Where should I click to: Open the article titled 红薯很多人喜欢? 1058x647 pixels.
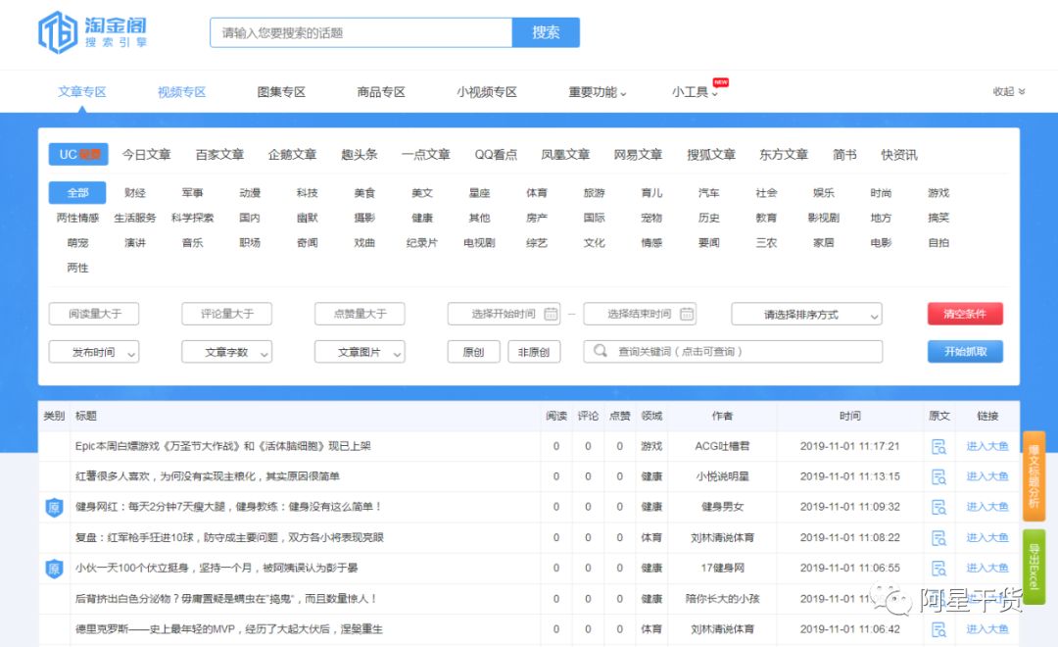click(x=207, y=476)
